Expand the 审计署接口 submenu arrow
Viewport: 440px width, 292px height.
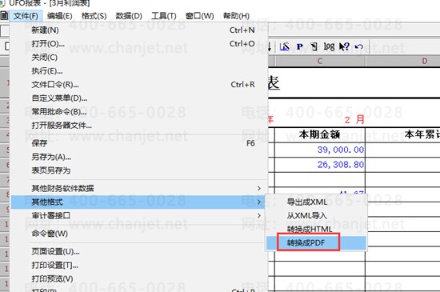coord(259,215)
